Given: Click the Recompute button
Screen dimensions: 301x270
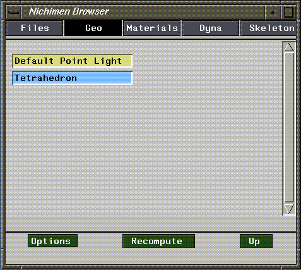Looking at the screenshot, I should coord(158,241).
